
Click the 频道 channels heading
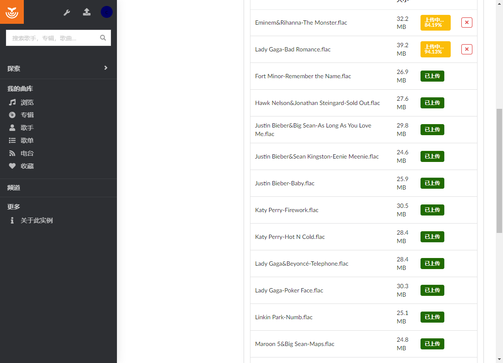point(14,188)
